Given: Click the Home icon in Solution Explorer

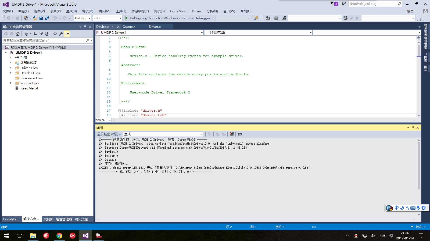Looking at the screenshot, I should click(18, 34).
